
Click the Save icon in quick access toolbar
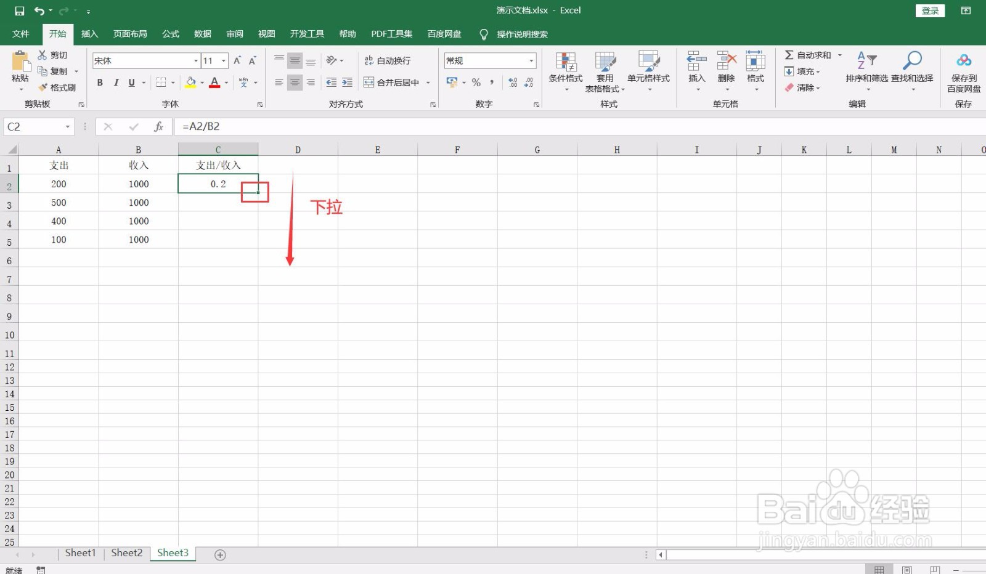pos(19,11)
